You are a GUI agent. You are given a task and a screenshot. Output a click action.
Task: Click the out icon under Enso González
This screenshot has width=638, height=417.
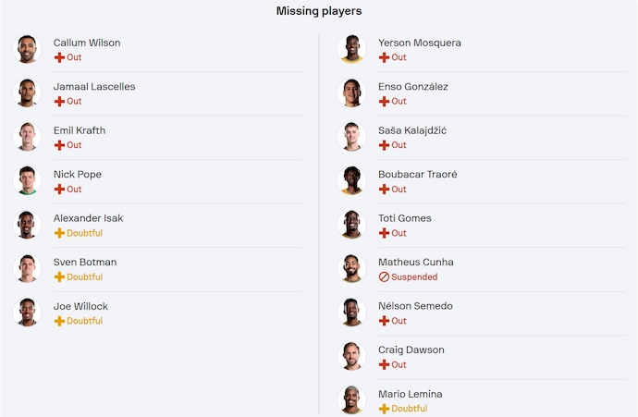tap(384, 102)
